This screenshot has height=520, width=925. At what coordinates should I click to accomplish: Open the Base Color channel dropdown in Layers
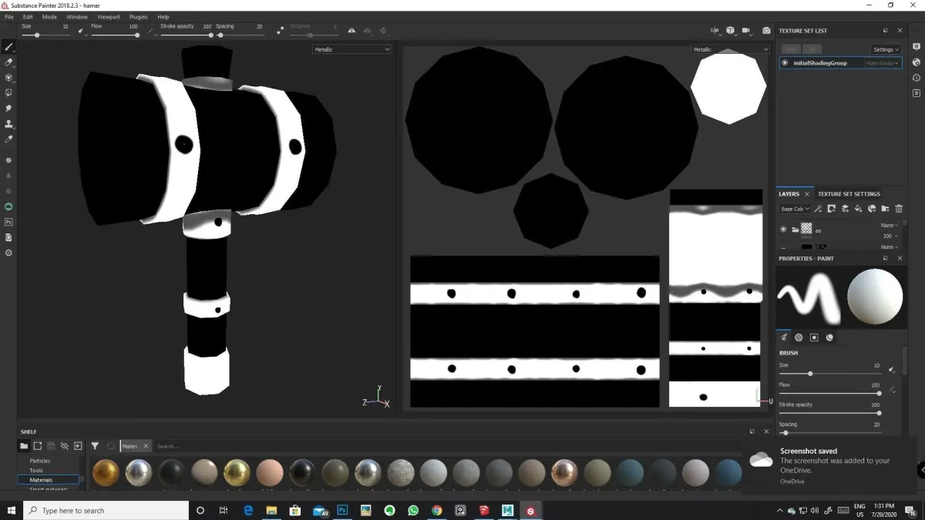tap(795, 209)
